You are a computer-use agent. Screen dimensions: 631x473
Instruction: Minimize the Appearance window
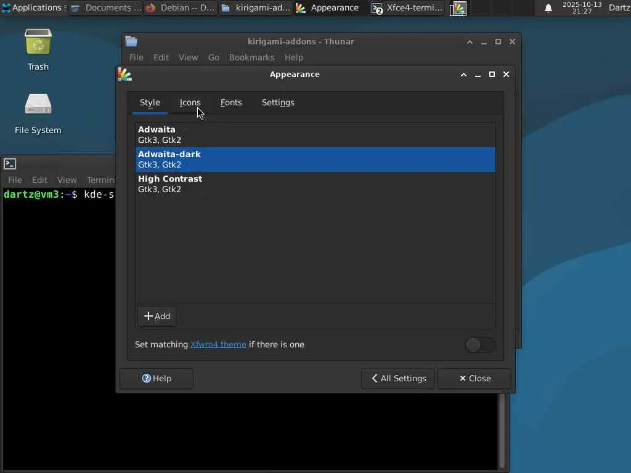pos(478,75)
